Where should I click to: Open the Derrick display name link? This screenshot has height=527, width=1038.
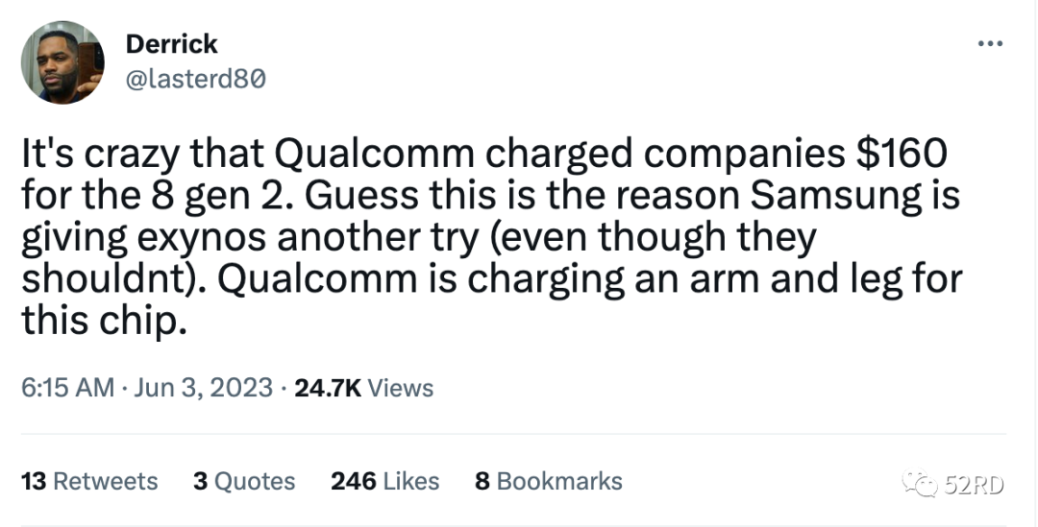171,43
